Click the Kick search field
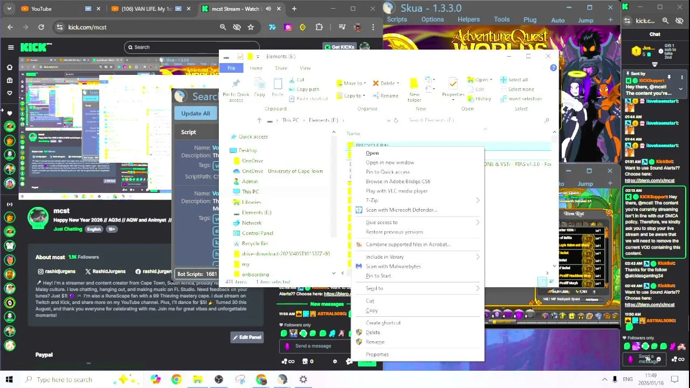The height and width of the screenshot is (388, 690). click(x=191, y=47)
